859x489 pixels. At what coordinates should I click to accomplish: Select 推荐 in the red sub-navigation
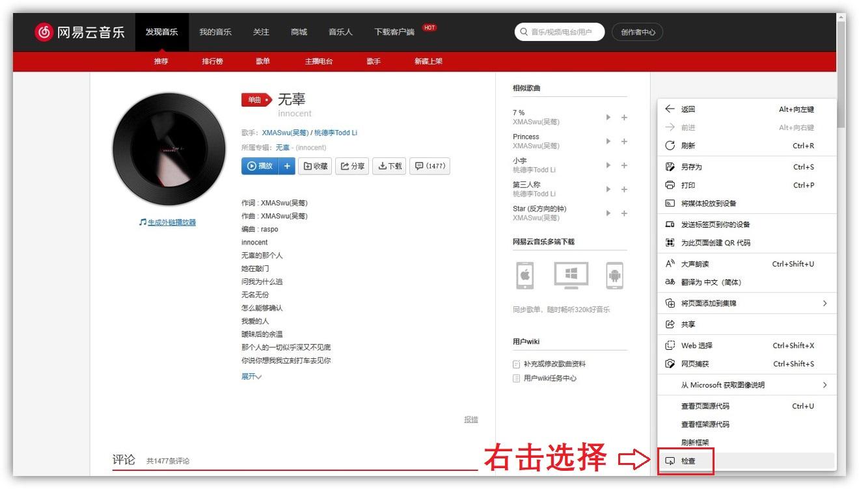click(x=161, y=61)
